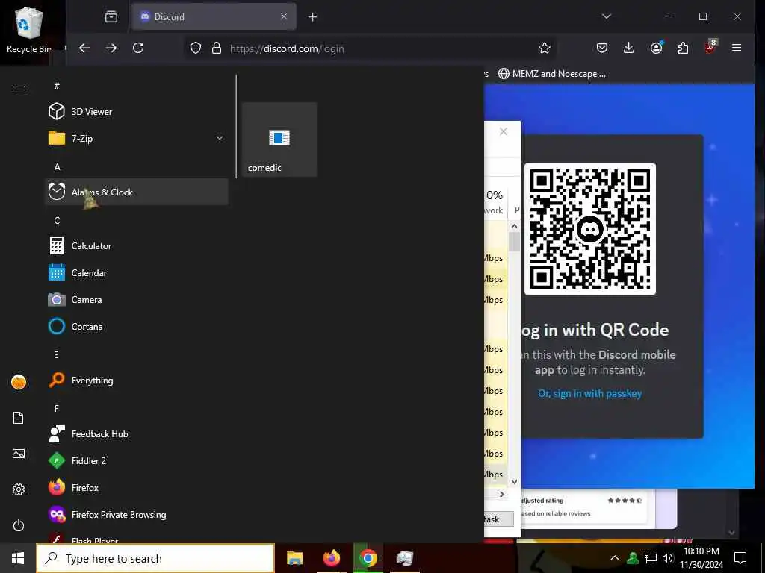The height and width of the screenshot is (573, 765).
Task: Jump to the letter A section header
Action: point(57,166)
